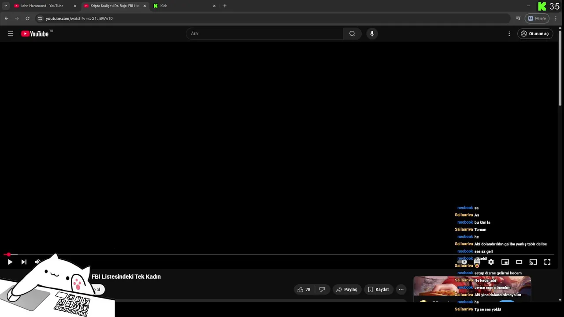Open the tab search dropdown

(x=6, y=6)
